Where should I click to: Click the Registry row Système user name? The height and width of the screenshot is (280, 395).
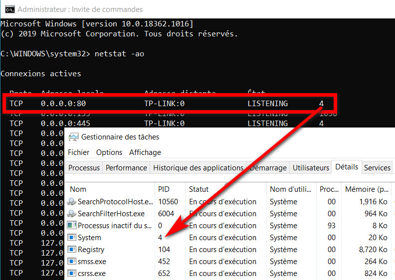coord(283,250)
